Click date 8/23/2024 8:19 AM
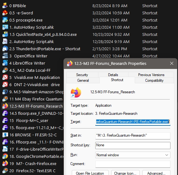Screen dimensions: 178x175 click(x=110, y=6)
